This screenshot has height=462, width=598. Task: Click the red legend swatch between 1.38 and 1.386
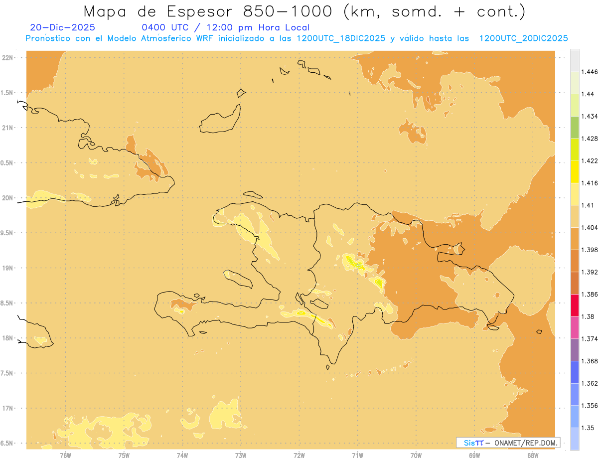575,305
